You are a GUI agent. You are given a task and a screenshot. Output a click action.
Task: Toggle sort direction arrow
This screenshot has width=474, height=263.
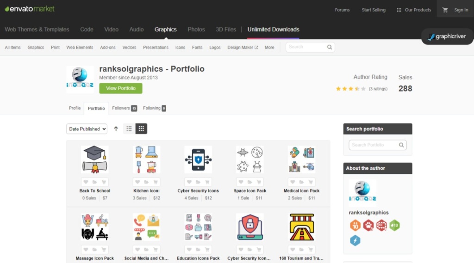(x=116, y=129)
